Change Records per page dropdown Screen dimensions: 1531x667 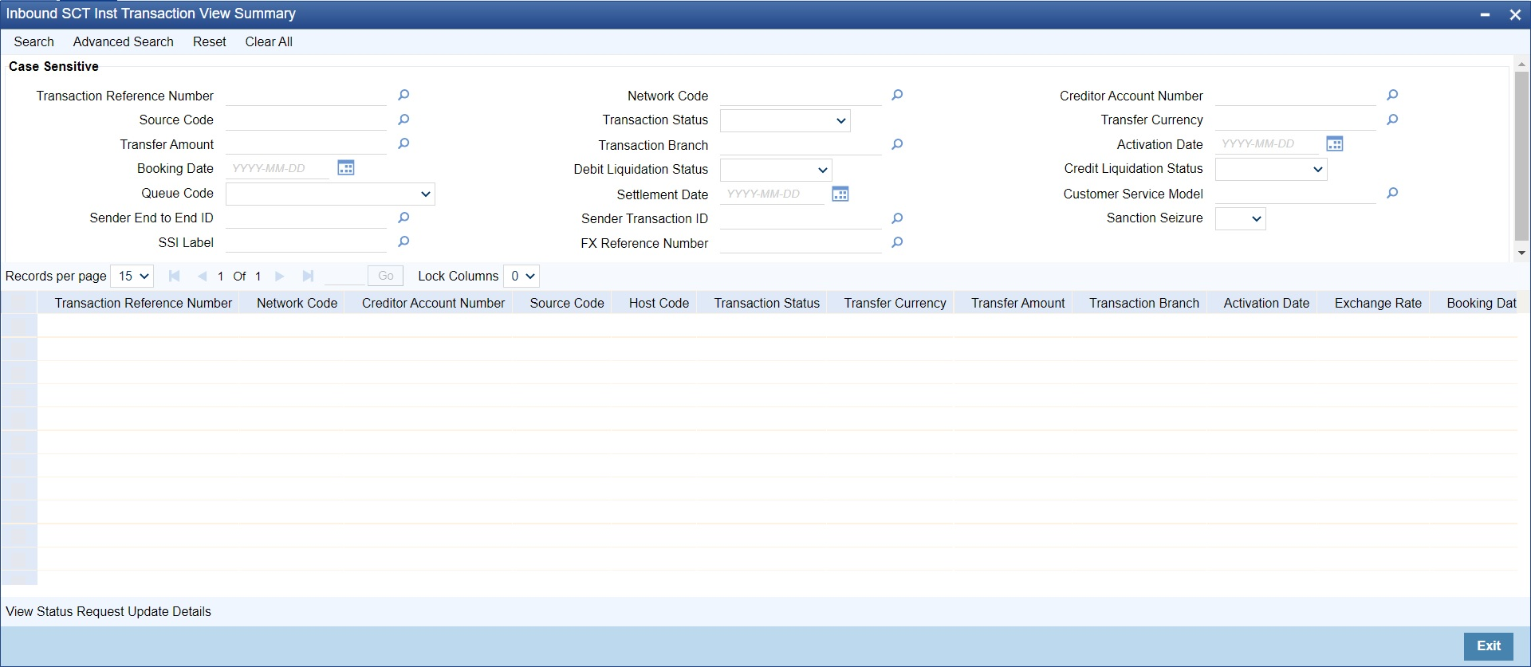132,276
